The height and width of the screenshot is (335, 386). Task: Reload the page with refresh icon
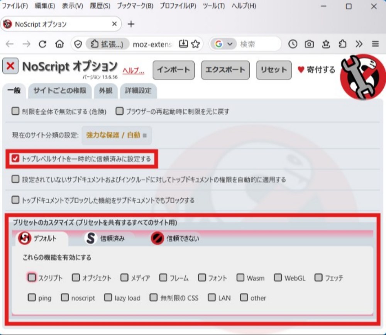42,44
